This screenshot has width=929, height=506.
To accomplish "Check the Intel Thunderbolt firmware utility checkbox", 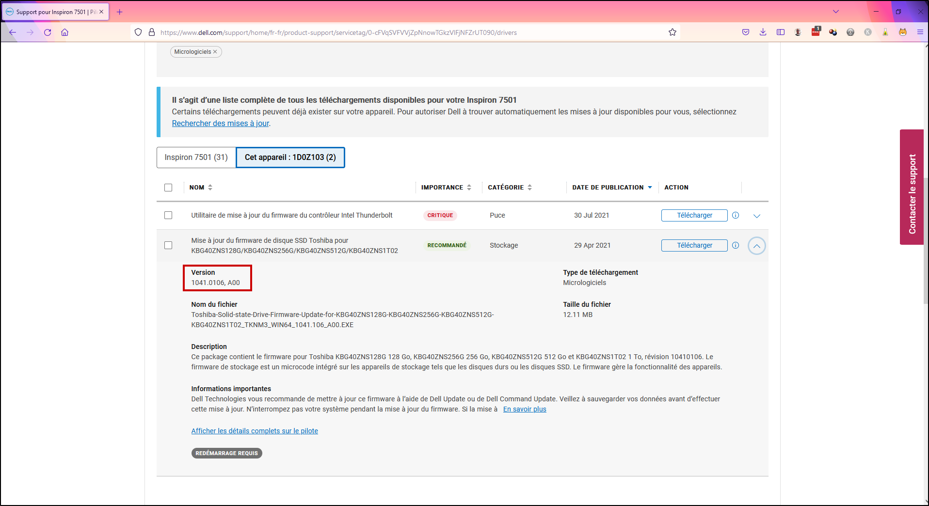I will point(168,215).
